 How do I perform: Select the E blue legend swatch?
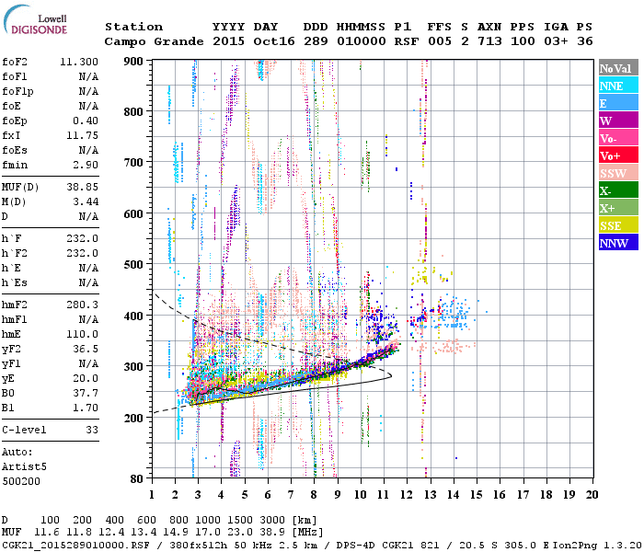point(618,103)
